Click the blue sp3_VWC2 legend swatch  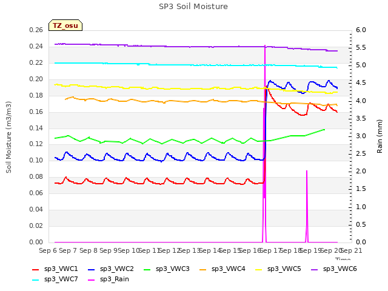tap(92, 269)
